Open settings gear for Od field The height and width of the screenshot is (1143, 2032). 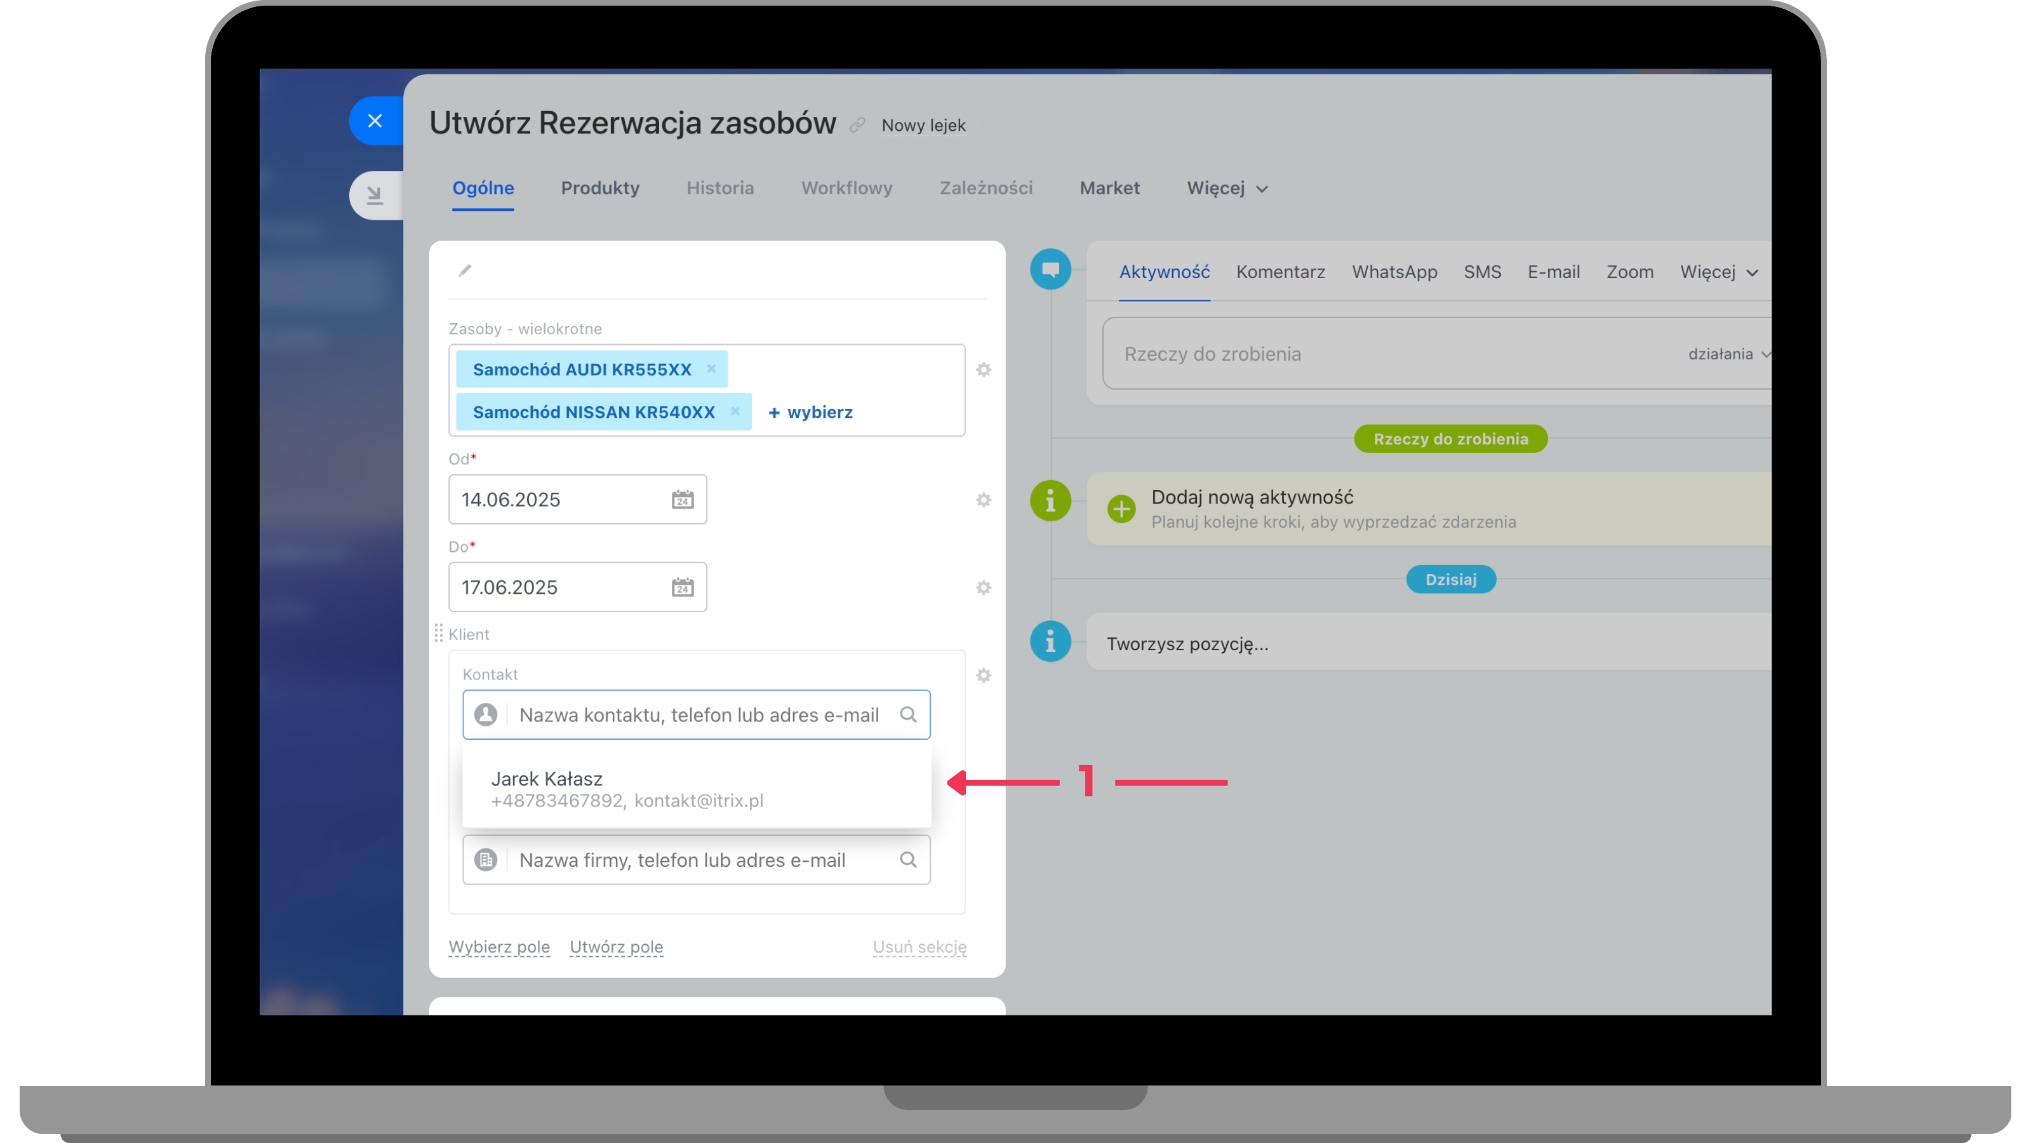coord(984,499)
